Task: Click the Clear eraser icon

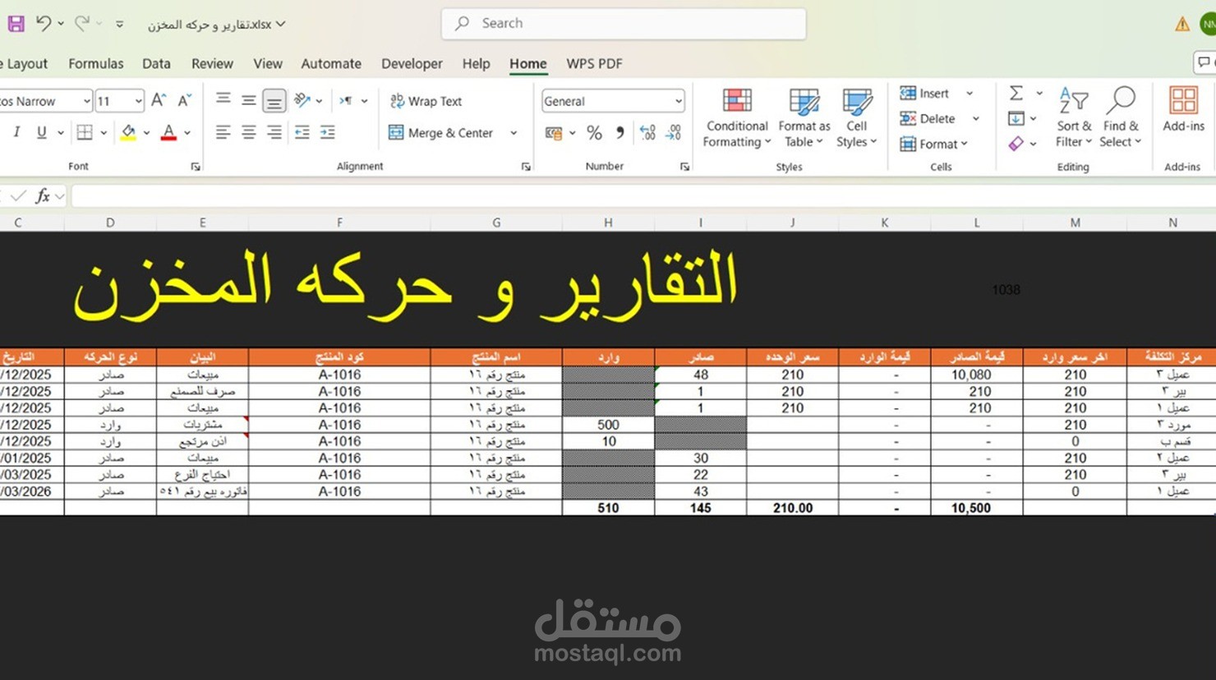Action: pyautogui.click(x=1016, y=144)
